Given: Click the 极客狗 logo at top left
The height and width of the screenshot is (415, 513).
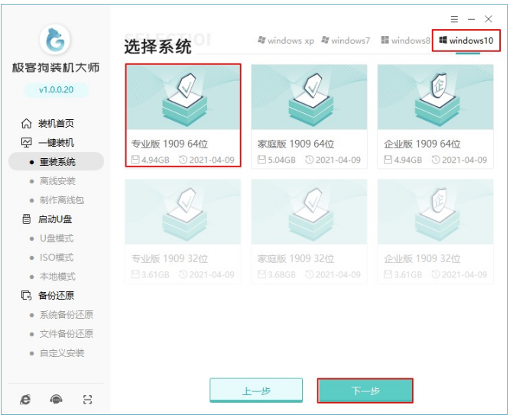Looking at the screenshot, I should pos(55,41).
